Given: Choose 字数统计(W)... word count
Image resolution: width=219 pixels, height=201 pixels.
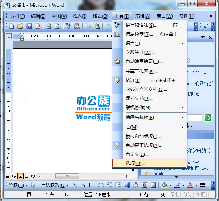Looking at the screenshot, I should tap(149, 53).
